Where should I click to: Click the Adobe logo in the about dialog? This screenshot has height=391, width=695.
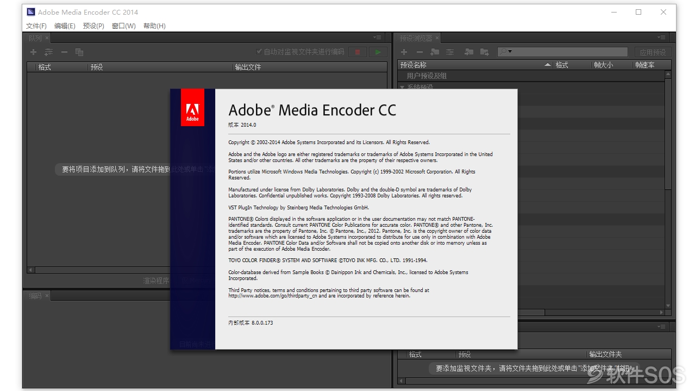tap(192, 108)
